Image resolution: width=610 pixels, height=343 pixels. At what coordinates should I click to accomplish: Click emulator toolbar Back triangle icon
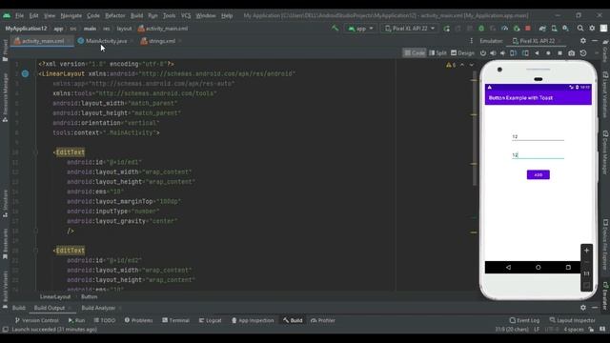[537, 53]
